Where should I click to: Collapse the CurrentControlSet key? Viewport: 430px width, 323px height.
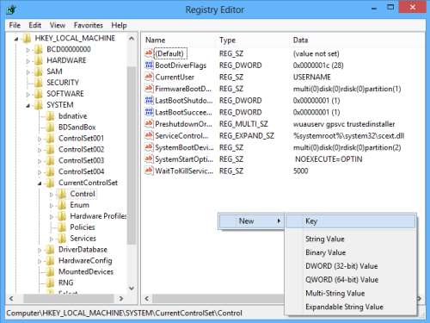click(x=40, y=183)
